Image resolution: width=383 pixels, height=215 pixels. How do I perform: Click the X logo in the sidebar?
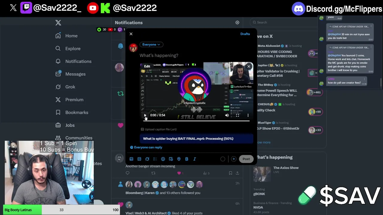[58, 23]
